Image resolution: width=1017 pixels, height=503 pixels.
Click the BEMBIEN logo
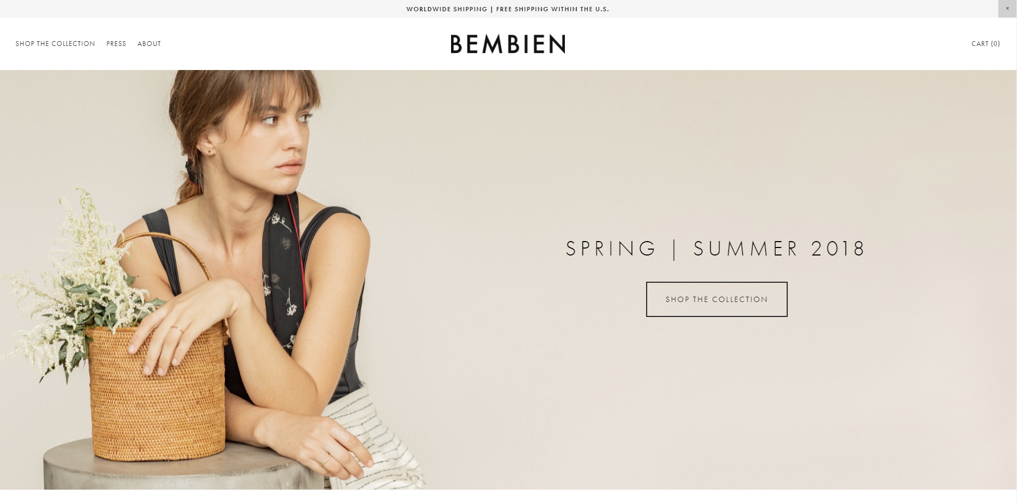pyautogui.click(x=508, y=44)
